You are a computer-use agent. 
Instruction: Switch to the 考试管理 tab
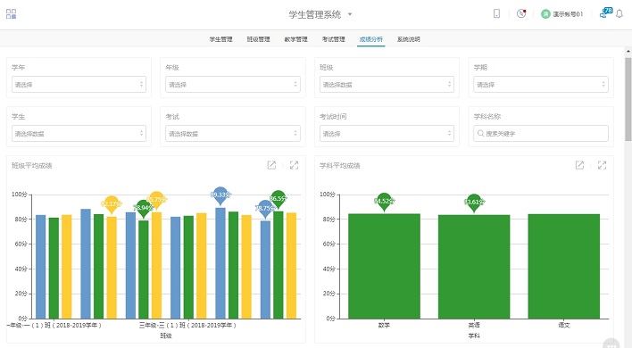(333, 39)
